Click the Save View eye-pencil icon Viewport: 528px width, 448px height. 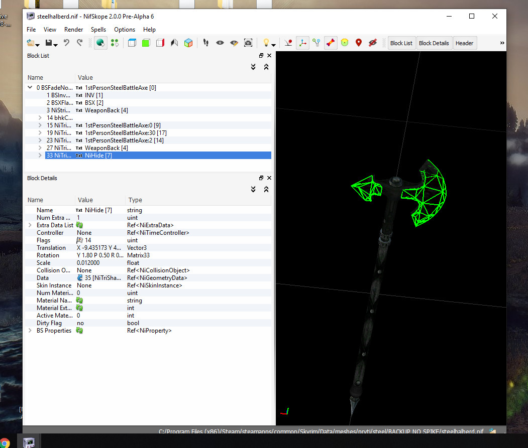click(x=234, y=43)
